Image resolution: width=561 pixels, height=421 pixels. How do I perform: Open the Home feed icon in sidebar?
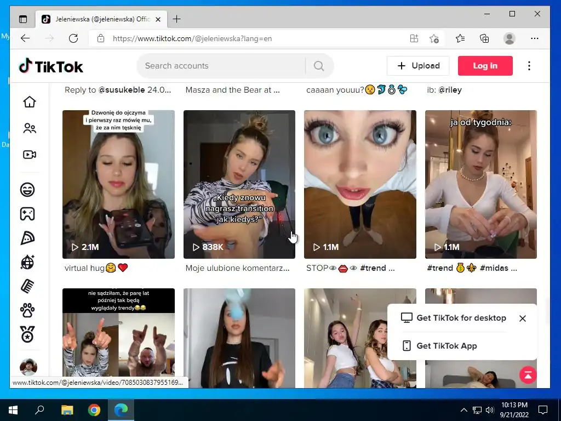point(30,101)
